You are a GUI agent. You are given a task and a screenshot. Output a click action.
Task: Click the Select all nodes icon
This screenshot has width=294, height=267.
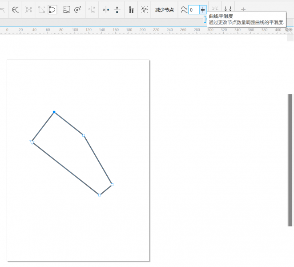145,9
